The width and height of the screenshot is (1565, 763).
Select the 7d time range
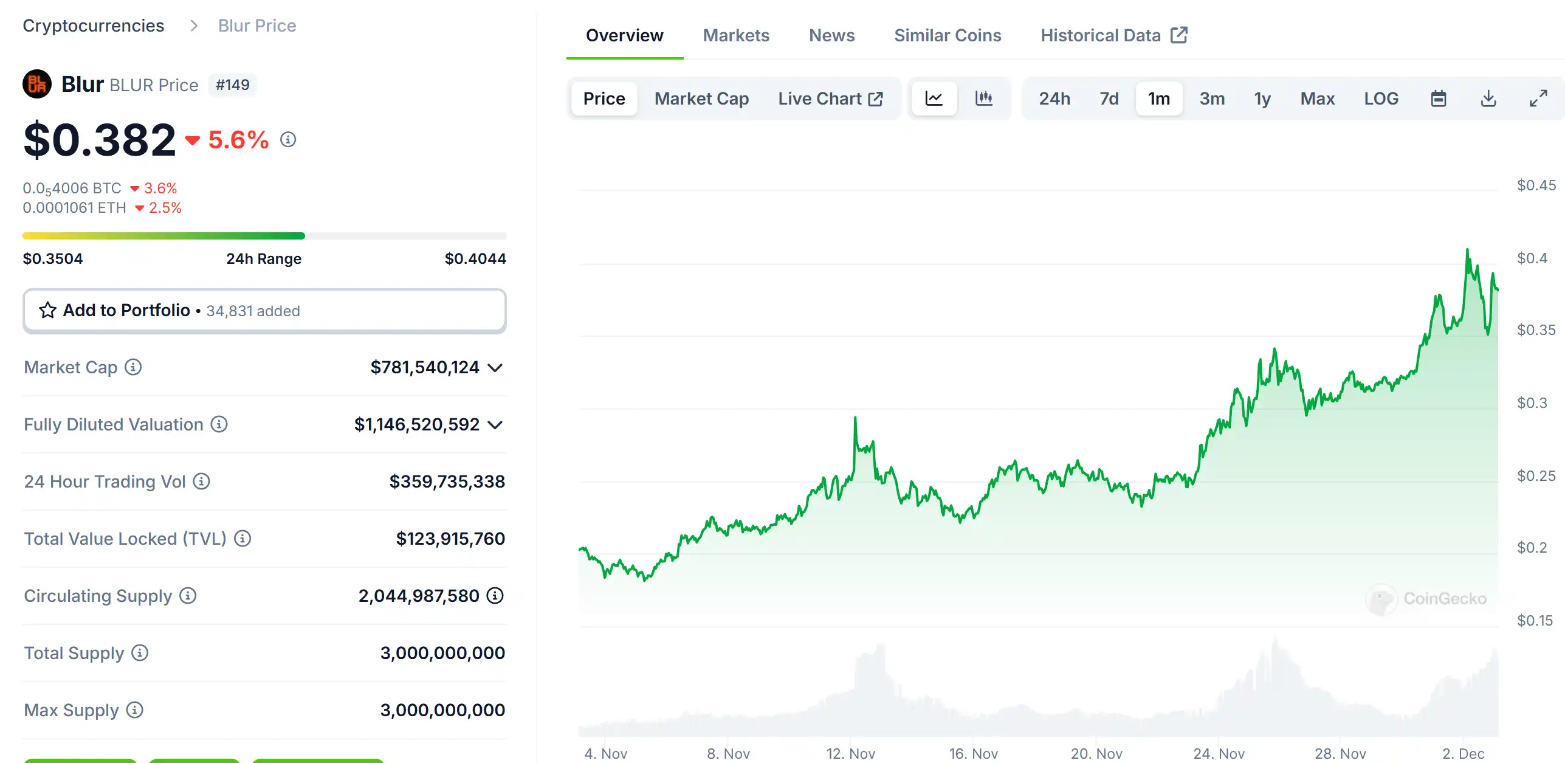pos(1109,98)
